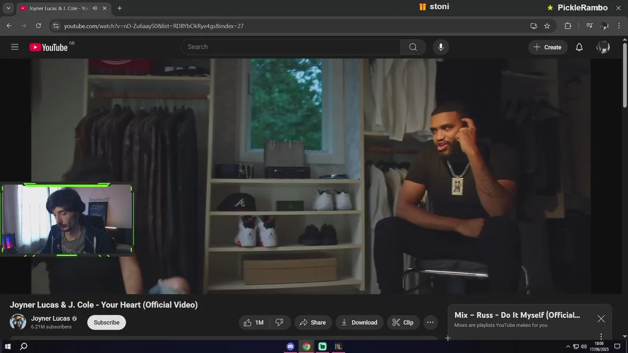Open Windows Start menu
This screenshot has height=353, width=628.
pyautogui.click(x=8, y=347)
